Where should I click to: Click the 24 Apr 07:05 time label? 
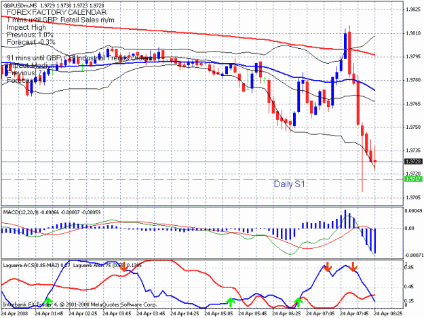320,313
